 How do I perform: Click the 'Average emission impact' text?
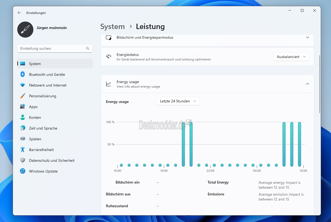pos(281,197)
